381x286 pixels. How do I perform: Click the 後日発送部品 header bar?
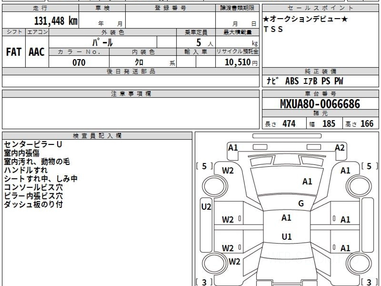pyautogui.click(x=131, y=71)
